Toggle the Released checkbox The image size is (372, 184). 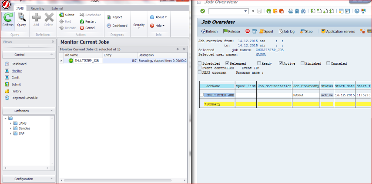(227, 63)
